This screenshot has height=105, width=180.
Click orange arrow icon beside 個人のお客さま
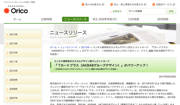point(83,4)
